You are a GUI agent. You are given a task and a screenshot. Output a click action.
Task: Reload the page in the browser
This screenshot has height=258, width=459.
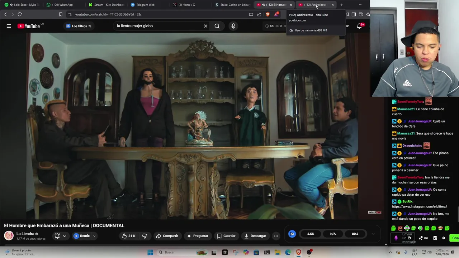point(20,14)
